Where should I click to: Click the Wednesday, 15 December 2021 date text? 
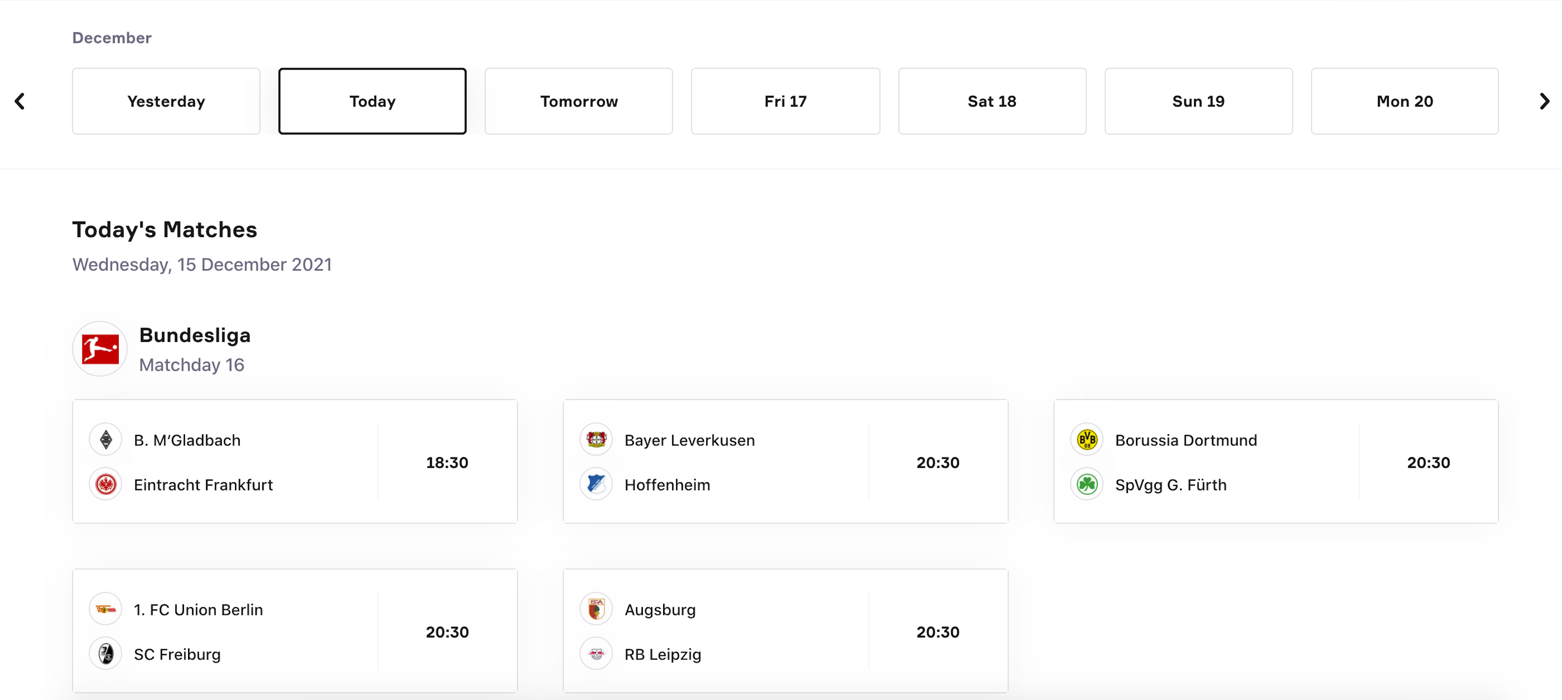[202, 265]
